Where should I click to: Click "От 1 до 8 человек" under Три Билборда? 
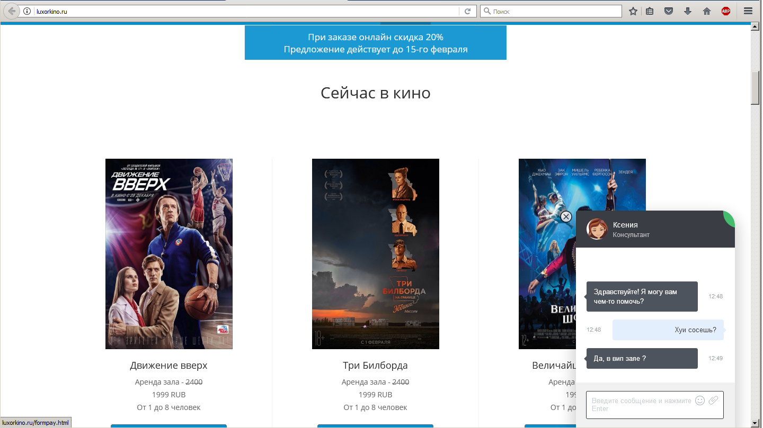point(375,407)
